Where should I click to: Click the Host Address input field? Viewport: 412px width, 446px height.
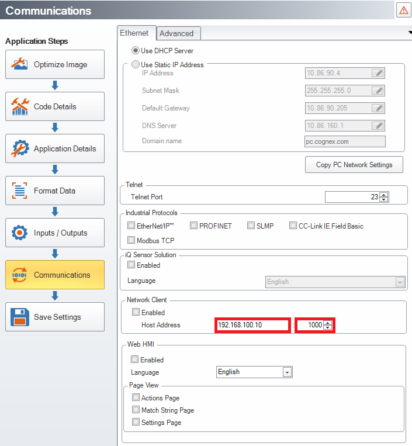tap(252, 324)
